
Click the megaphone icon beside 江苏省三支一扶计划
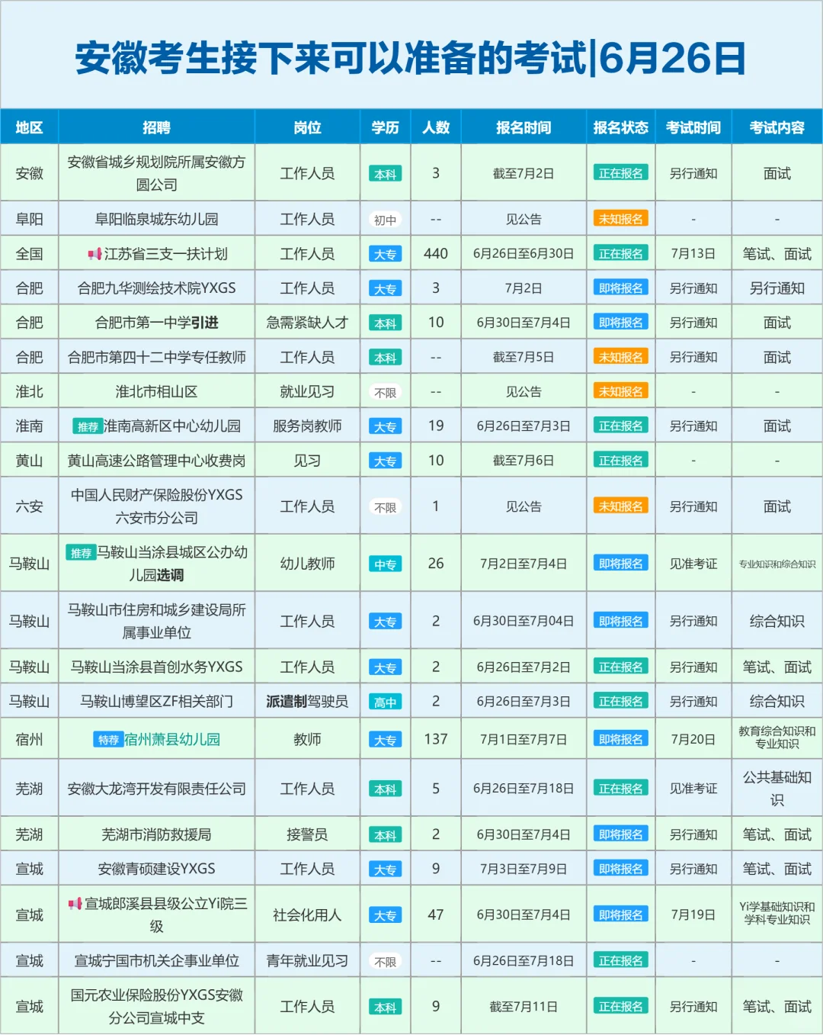pos(94,254)
